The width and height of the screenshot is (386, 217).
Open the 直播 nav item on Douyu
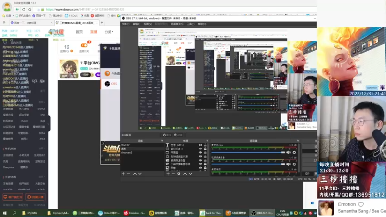pos(94,32)
